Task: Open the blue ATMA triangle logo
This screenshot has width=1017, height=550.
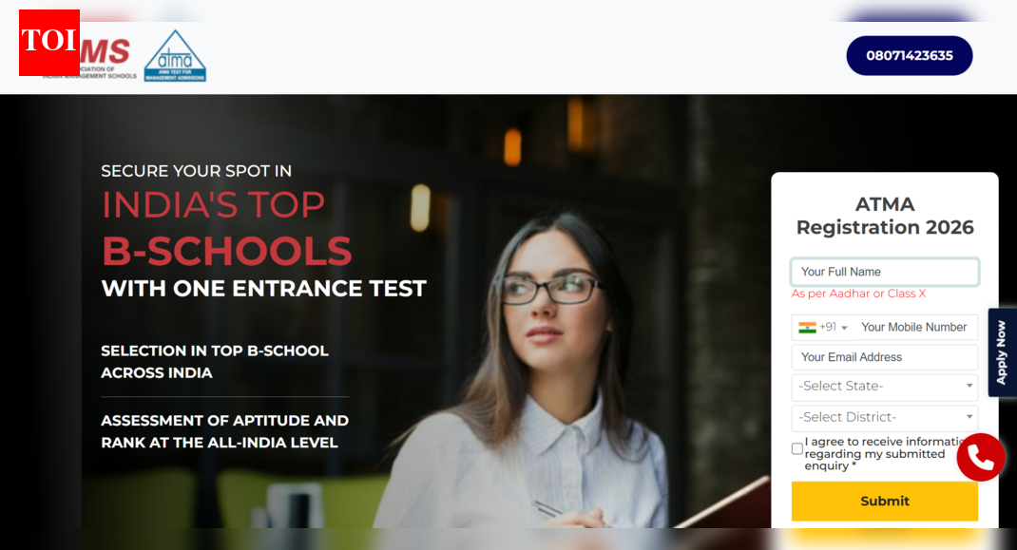Action: tap(175, 56)
